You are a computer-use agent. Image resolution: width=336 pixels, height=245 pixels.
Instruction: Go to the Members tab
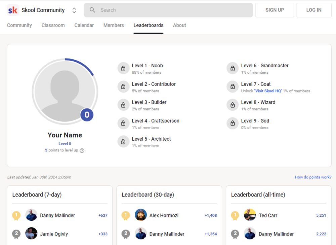click(114, 25)
